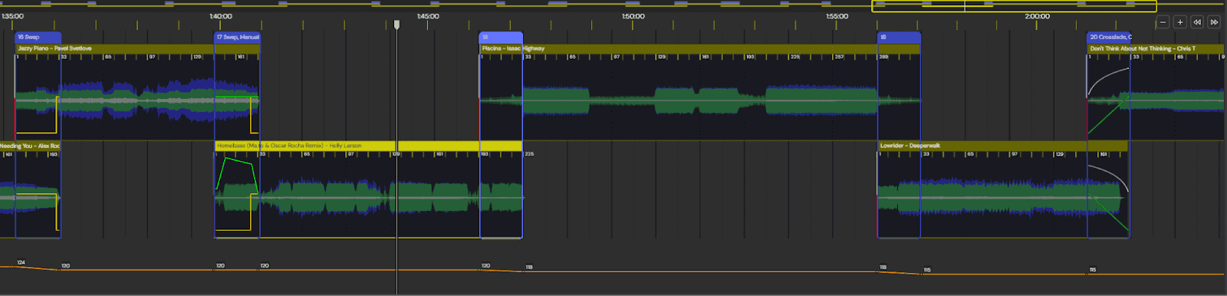1227x296 pixels.
Task: Click the playhead handle on time ruler
Action: 397,25
